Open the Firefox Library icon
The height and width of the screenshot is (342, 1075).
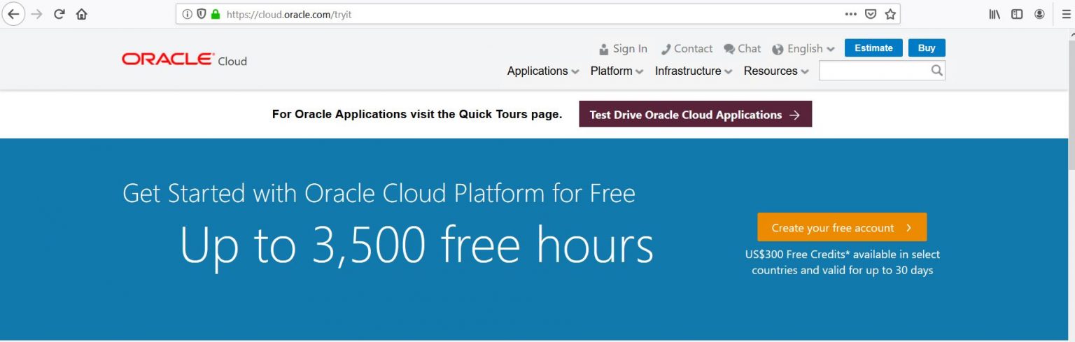point(995,14)
